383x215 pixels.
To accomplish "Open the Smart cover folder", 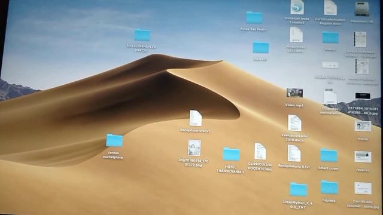I will pyautogui.click(x=329, y=155).
